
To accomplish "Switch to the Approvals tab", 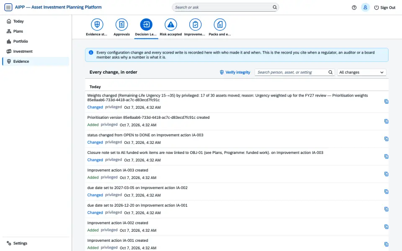I will pos(121,28).
